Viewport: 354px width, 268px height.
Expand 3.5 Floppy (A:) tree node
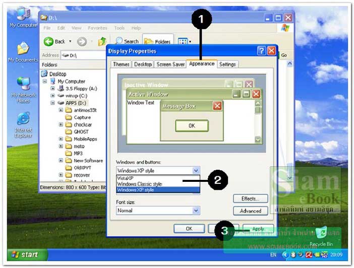pyautogui.click(x=52, y=89)
